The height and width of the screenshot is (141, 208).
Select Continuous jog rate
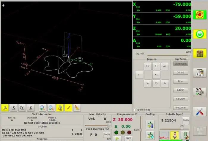click(x=181, y=64)
